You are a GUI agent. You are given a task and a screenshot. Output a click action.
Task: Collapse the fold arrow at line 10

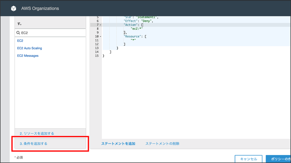(x=101, y=37)
